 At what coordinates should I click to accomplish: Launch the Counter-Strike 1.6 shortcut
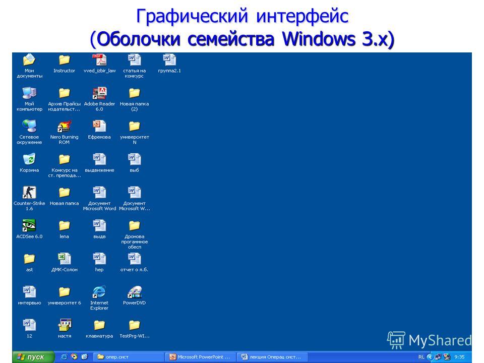click(29, 192)
